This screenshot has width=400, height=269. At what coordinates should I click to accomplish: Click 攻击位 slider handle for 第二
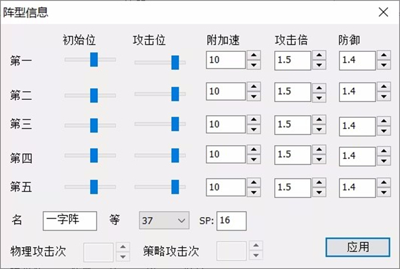tap(175, 94)
